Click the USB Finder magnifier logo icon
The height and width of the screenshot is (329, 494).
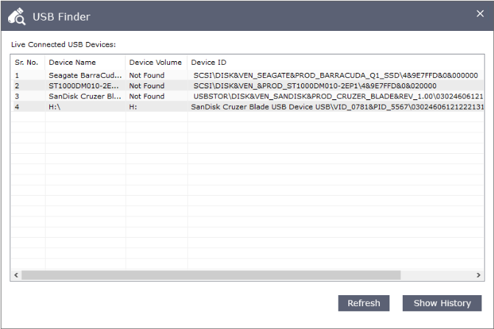coord(16,15)
